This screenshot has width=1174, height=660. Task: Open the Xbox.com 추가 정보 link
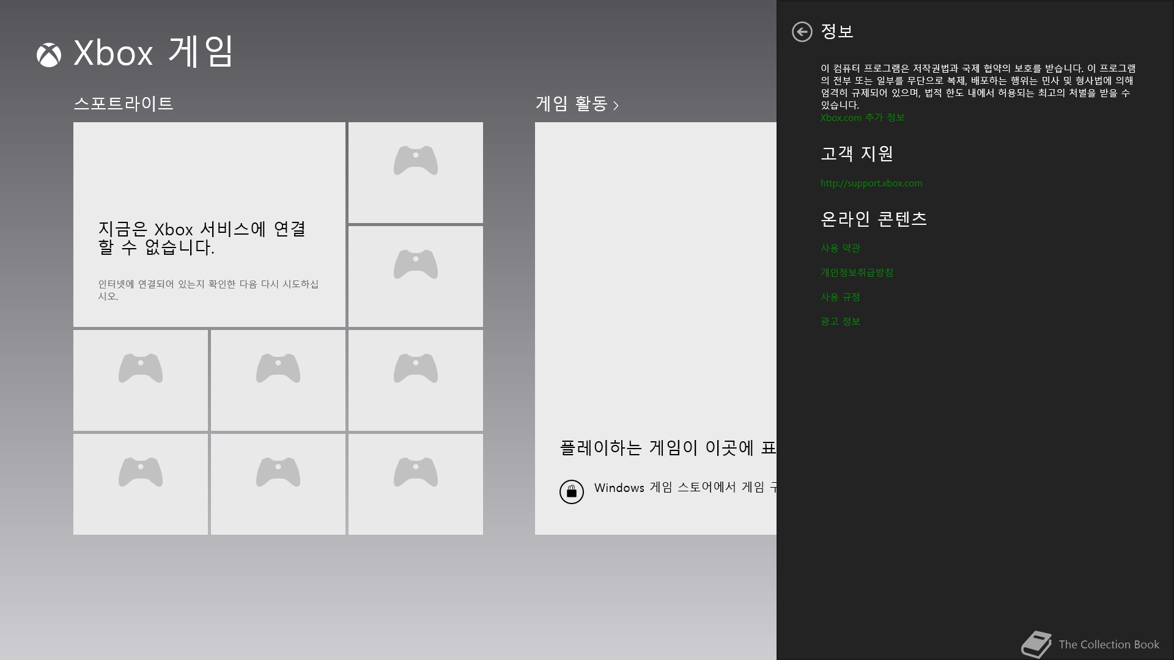pyautogui.click(x=862, y=117)
